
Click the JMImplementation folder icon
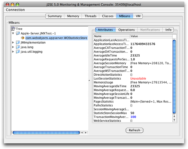pos(18,42)
